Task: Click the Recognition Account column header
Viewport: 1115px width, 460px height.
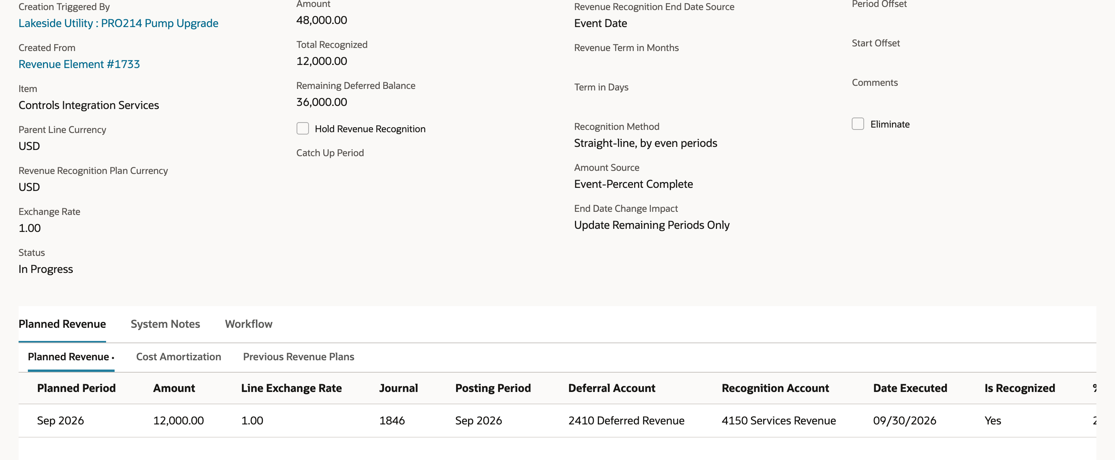Action: 775,388
